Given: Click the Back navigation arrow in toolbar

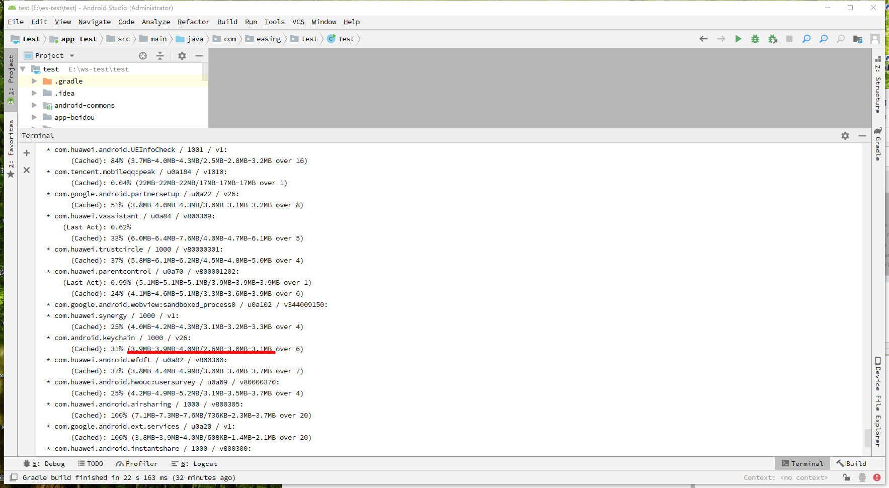Looking at the screenshot, I should (703, 39).
